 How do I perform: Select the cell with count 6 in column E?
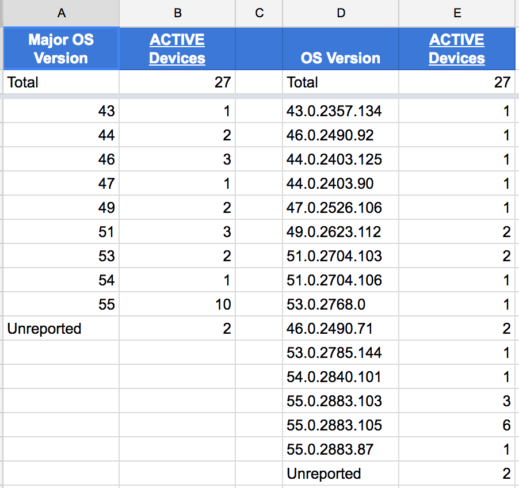point(457,425)
